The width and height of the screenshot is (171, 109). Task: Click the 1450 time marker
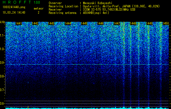(166, 23)
